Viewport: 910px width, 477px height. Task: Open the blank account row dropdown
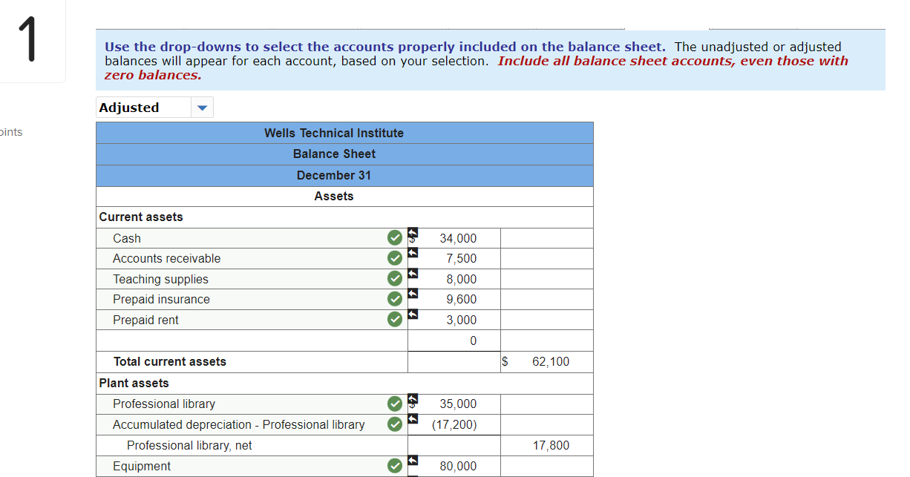point(252,340)
